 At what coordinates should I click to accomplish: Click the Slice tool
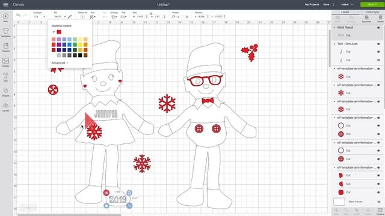336,211
